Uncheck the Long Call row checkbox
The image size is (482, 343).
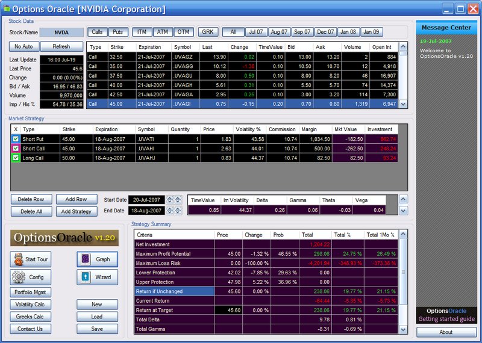click(16, 158)
